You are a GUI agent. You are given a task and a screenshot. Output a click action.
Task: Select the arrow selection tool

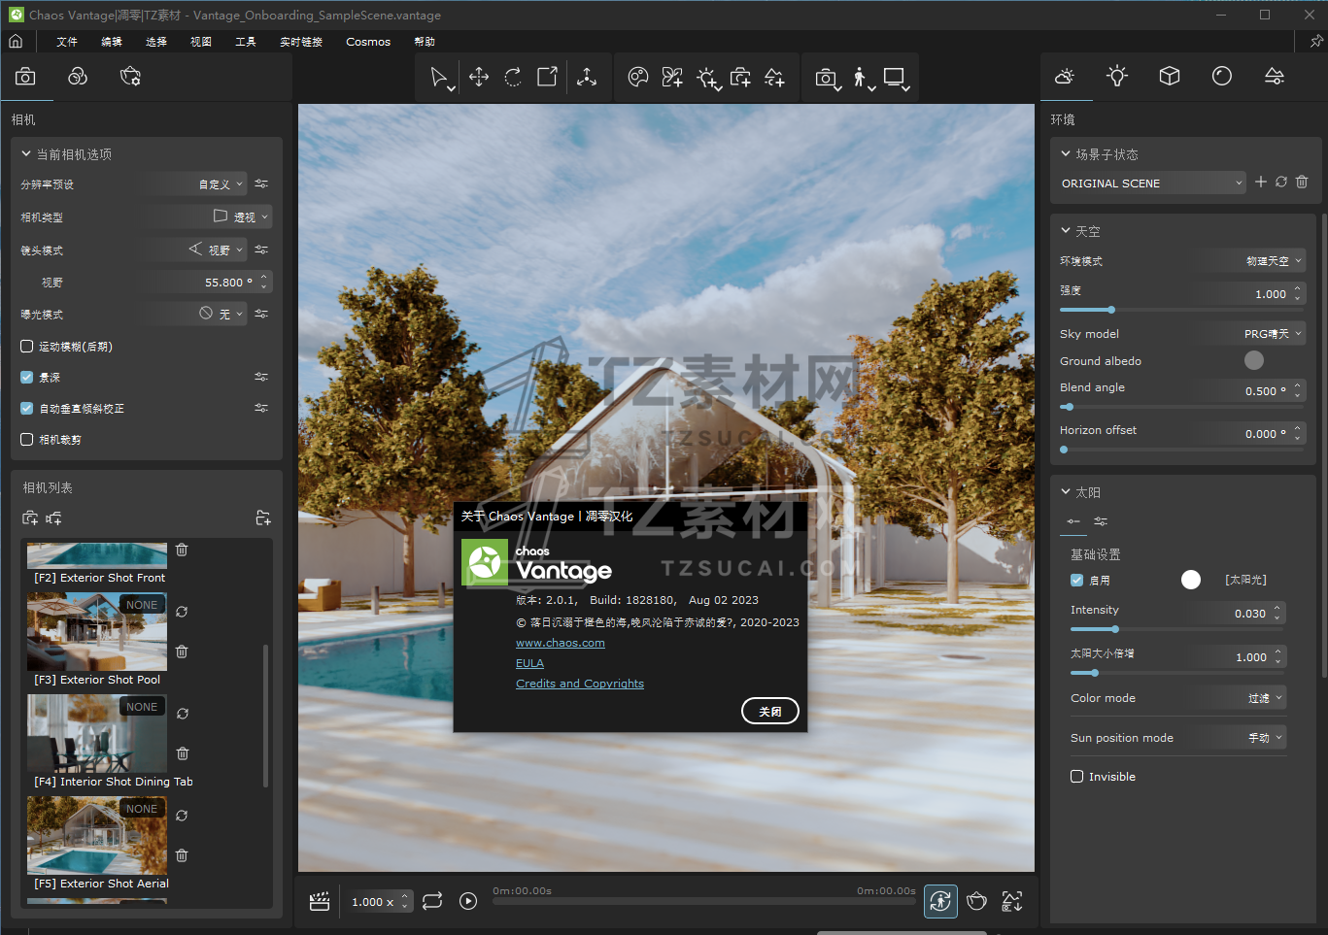tap(439, 78)
